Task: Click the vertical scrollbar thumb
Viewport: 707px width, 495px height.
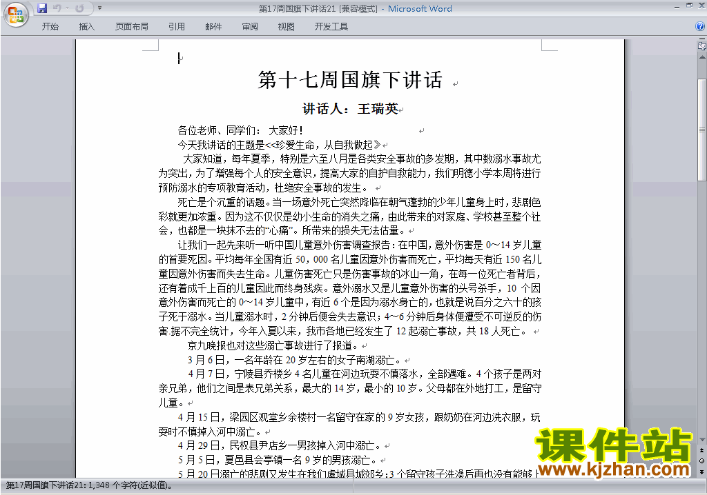Action: 701,130
